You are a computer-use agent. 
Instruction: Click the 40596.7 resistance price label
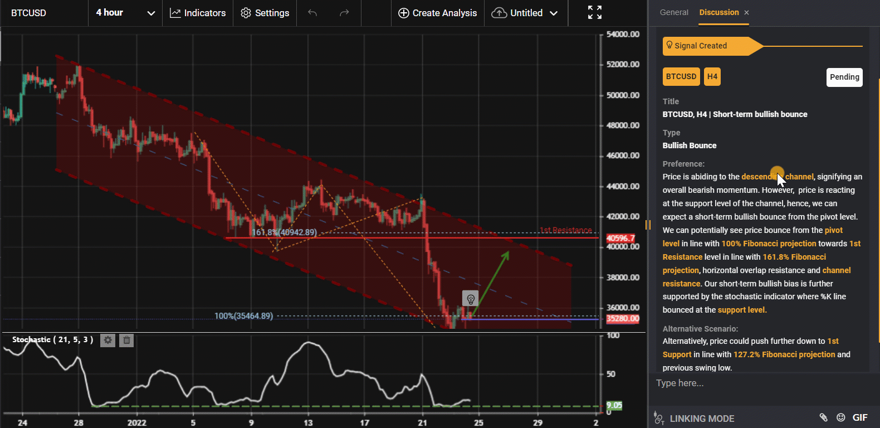point(620,238)
